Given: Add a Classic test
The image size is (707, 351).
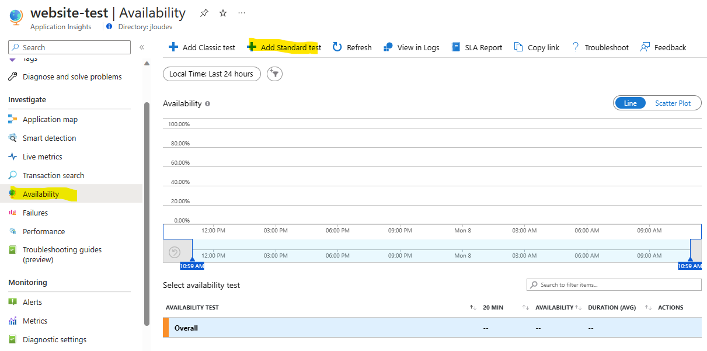Looking at the screenshot, I should [202, 47].
